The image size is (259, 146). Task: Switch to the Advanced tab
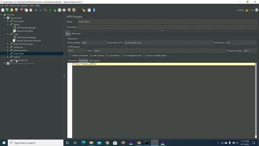tap(76, 34)
